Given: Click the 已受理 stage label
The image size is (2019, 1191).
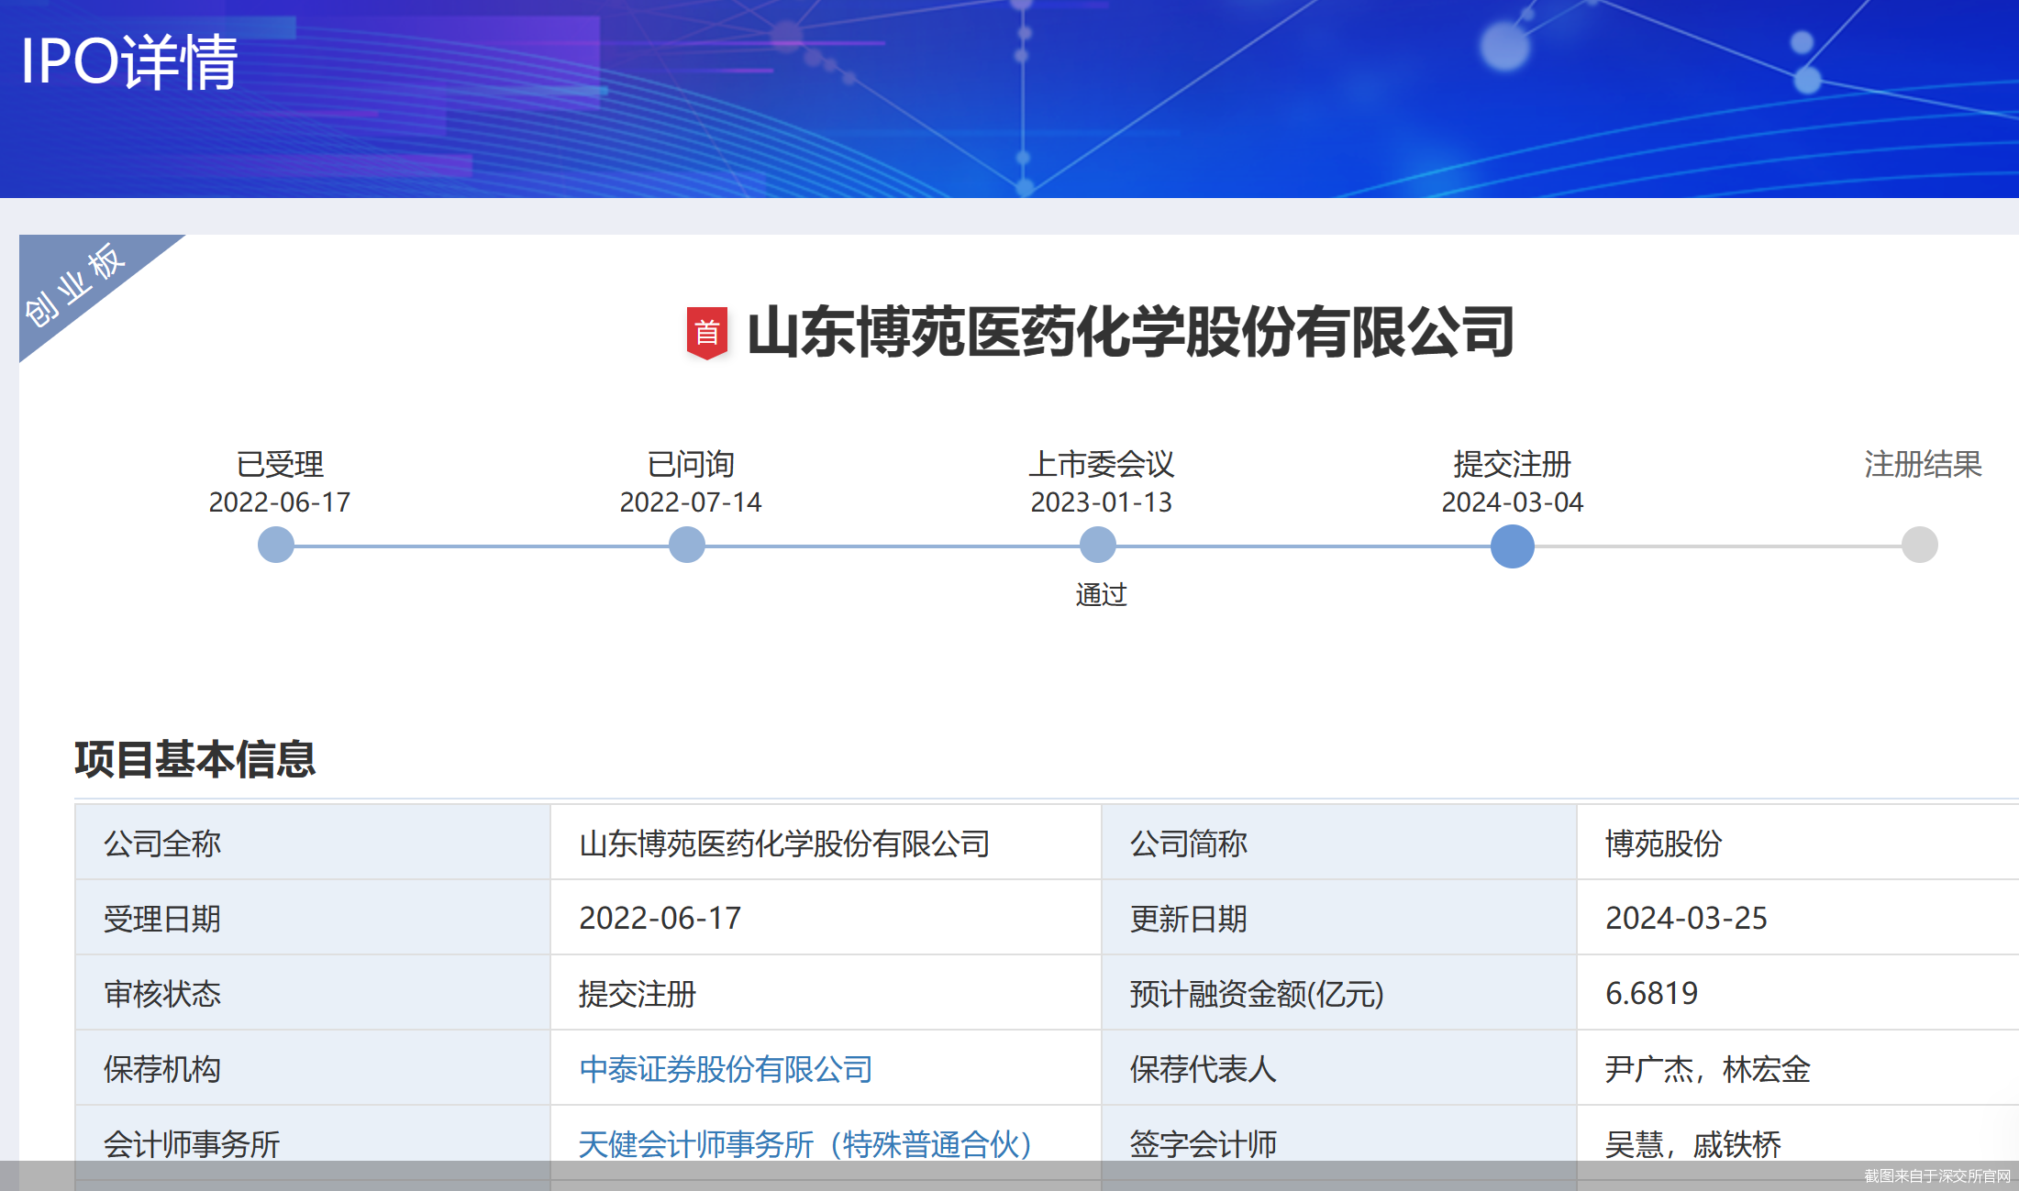Looking at the screenshot, I should coord(280,464).
